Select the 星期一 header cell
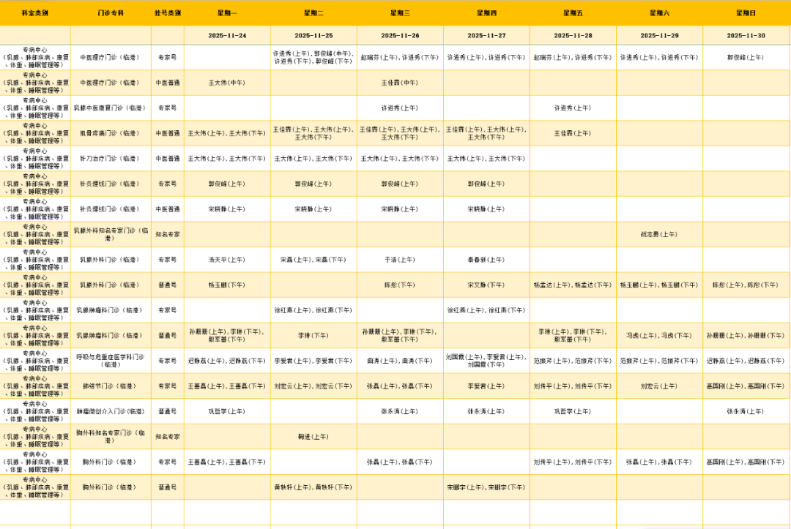 coord(227,13)
